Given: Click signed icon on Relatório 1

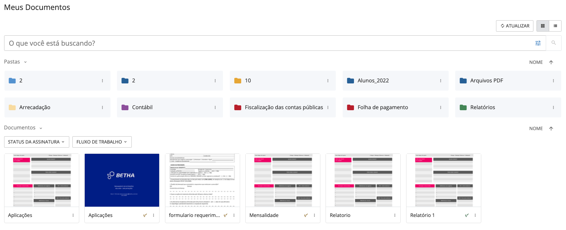Looking at the screenshot, I should pyautogui.click(x=467, y=215).
